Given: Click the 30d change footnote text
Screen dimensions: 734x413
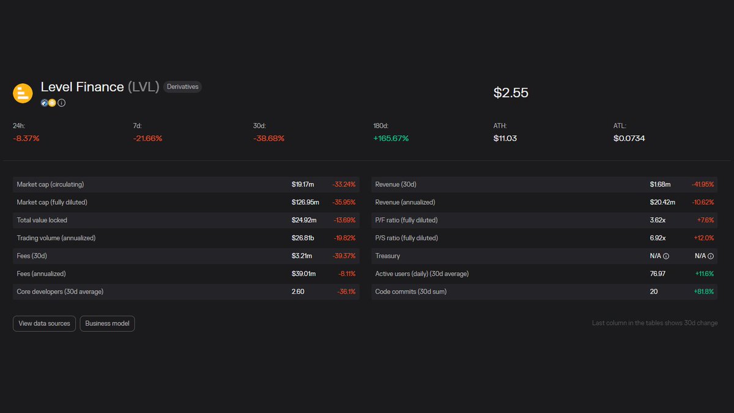Looking at the screenshot, I should pos(655,322).
